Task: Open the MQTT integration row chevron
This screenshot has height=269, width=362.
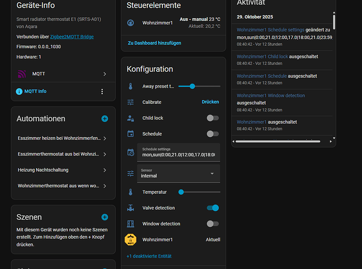Action: (x=104, y=74)
